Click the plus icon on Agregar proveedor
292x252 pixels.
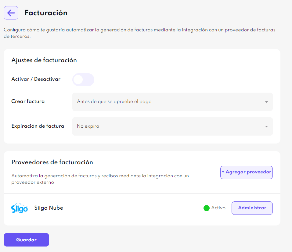click(224, 172)
